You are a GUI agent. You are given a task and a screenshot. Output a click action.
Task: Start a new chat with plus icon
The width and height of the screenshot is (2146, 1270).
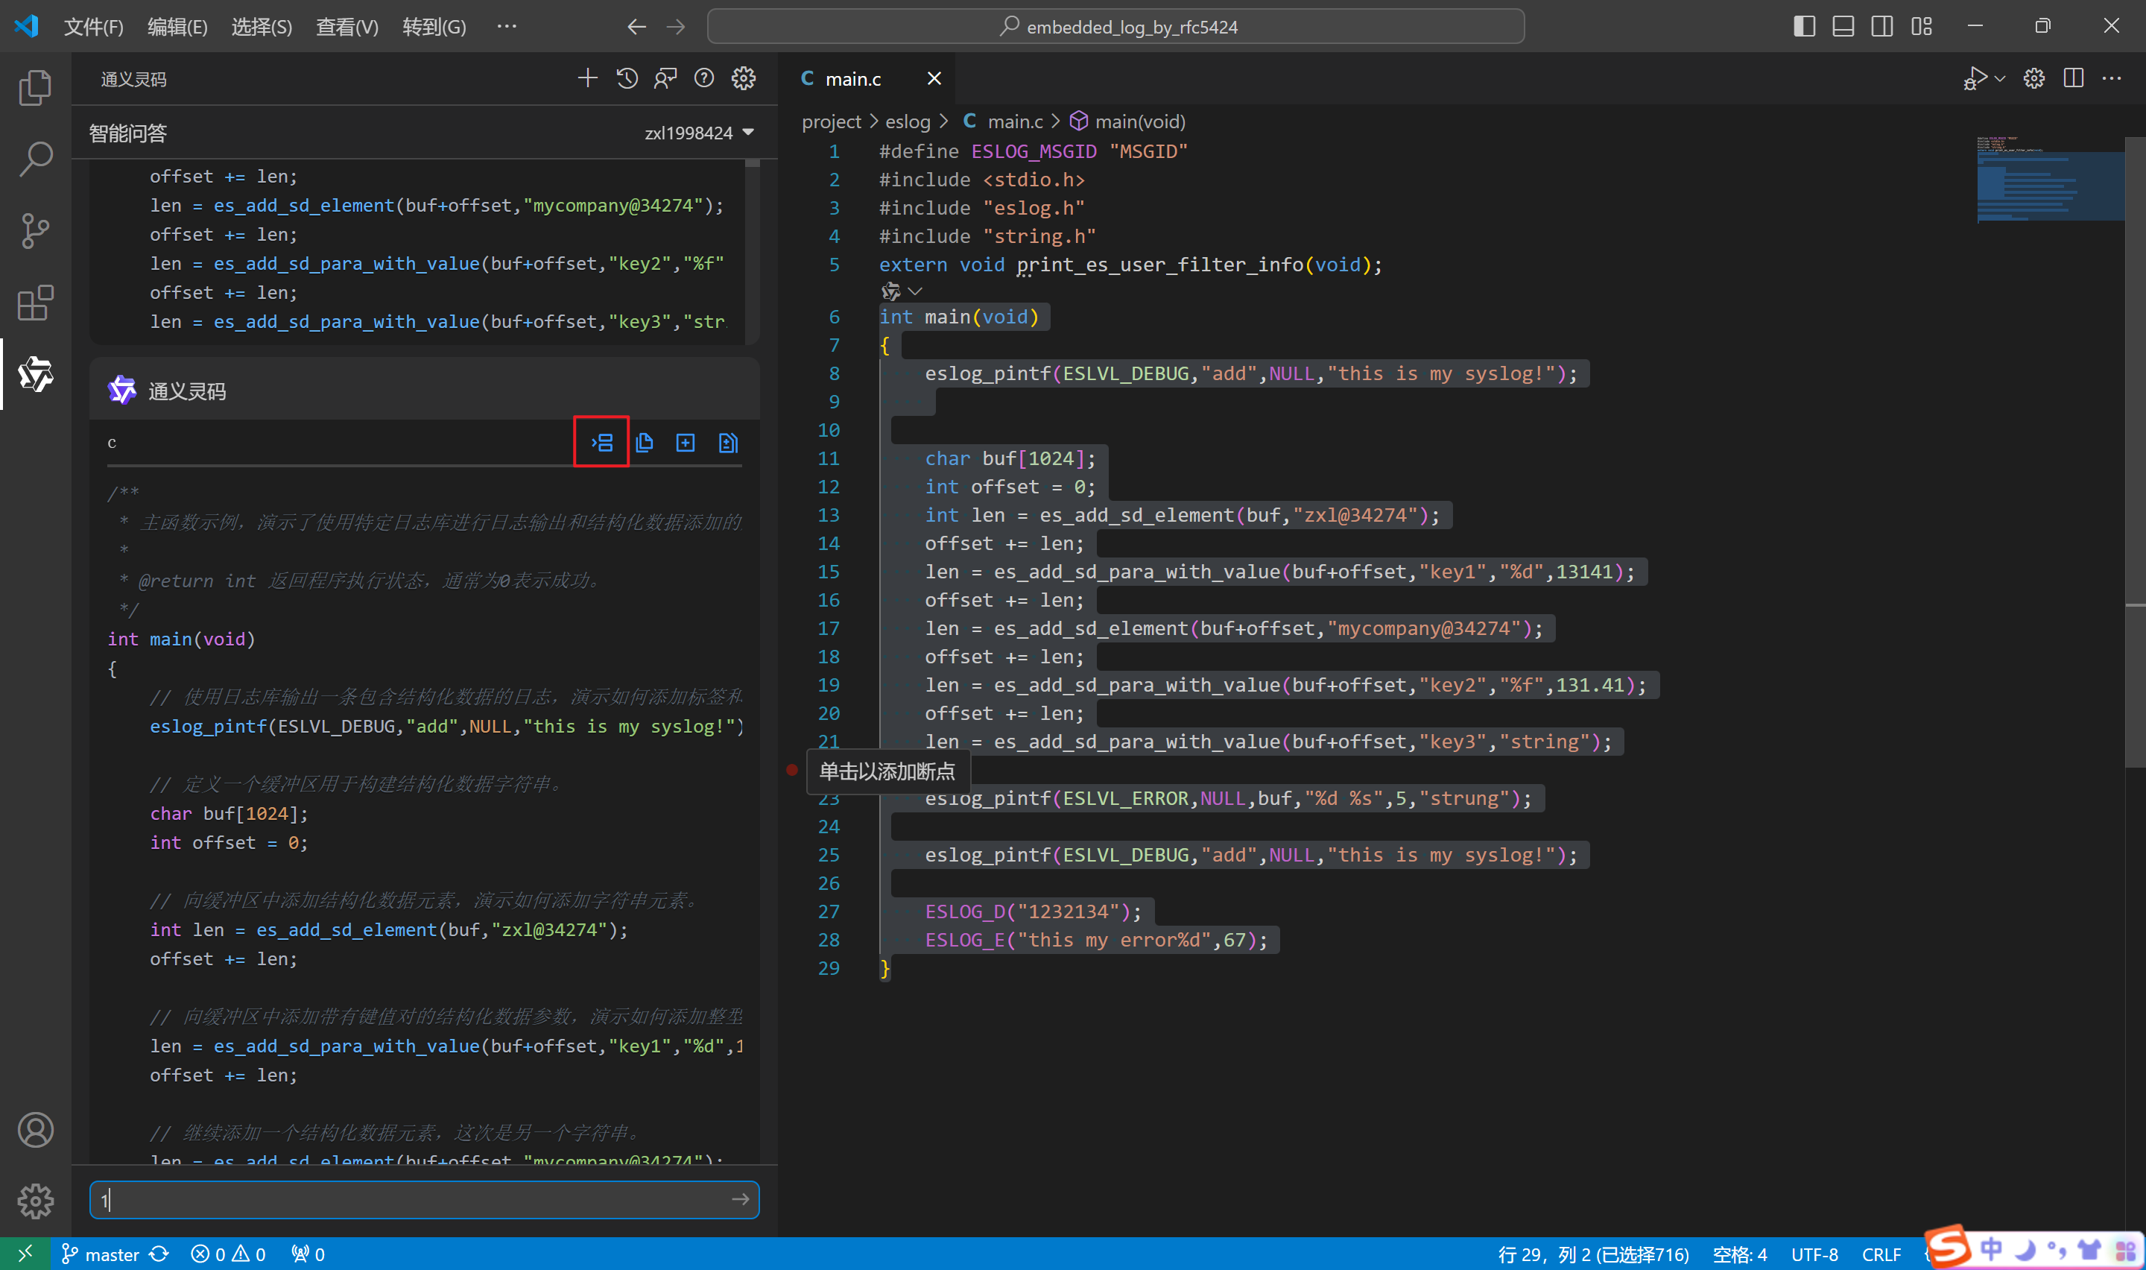pos(588,79)
